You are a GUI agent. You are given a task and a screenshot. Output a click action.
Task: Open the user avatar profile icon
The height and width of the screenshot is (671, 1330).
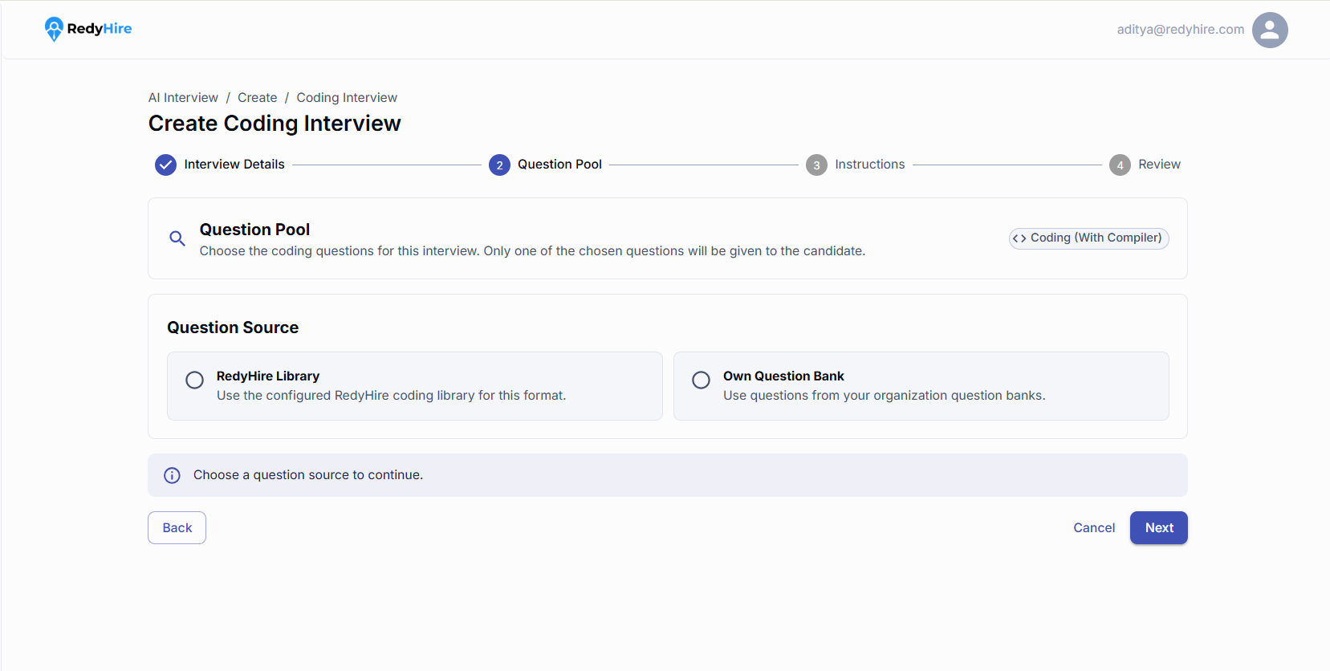click(x=1270, y=30)
